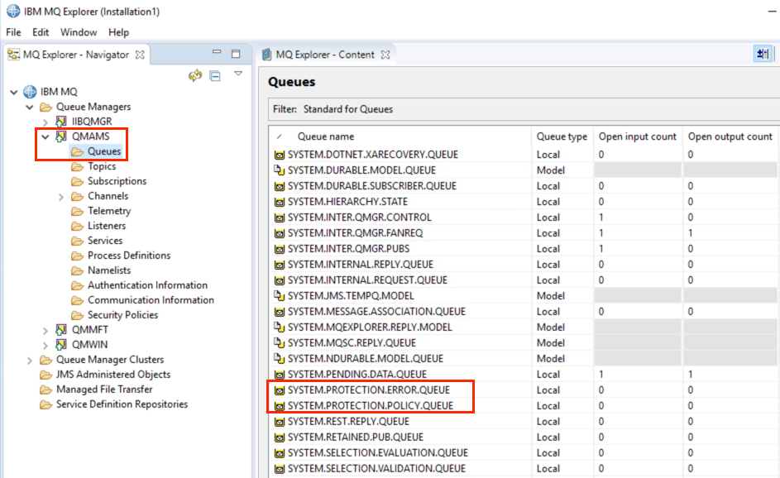Image resolution: width=780 pixels, height=478 pixels.
Task: Expand the QMMFT queue manager
Action: pos(45,330)
